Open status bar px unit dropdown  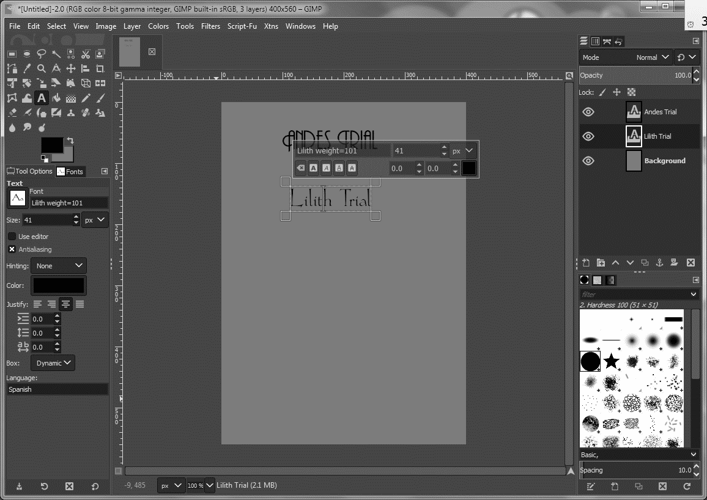click(171, 485)
